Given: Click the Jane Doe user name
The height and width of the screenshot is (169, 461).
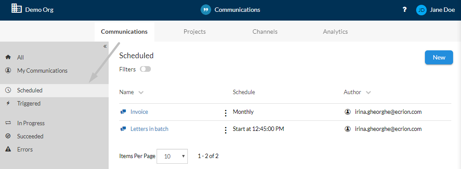Looking at the screenshot, I should coord(443,10).
